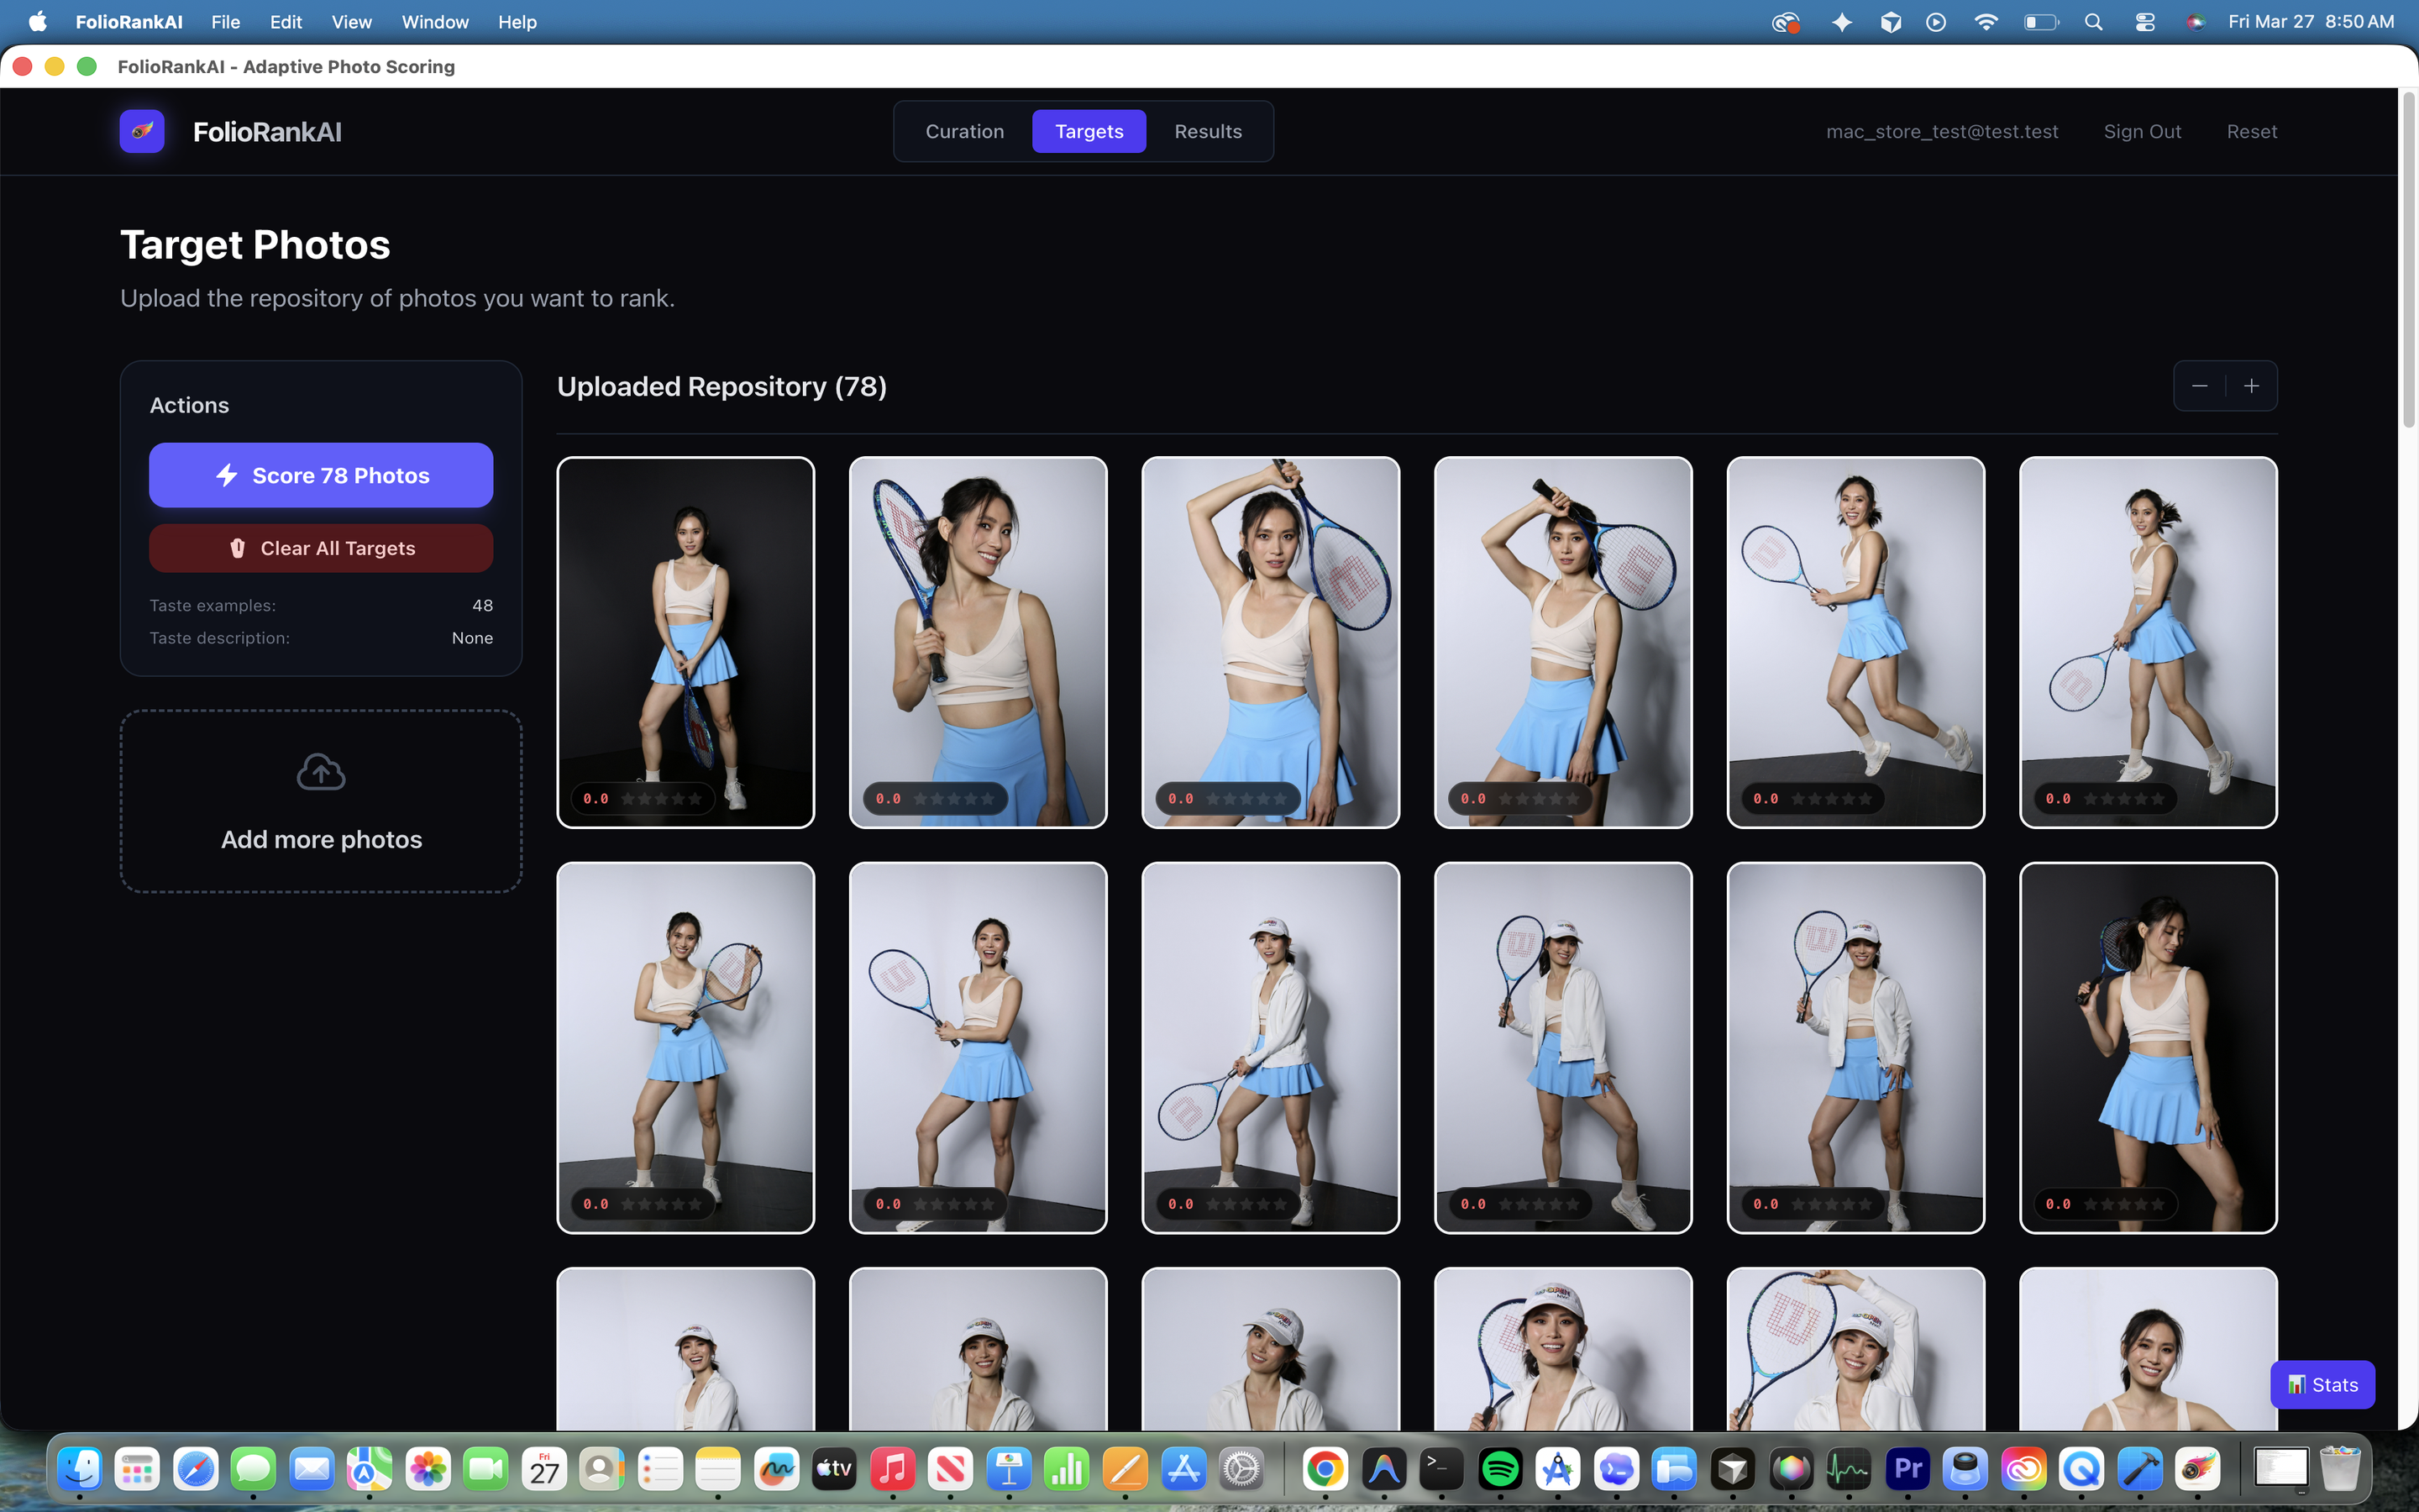Click Add more photos upload area

321,801
